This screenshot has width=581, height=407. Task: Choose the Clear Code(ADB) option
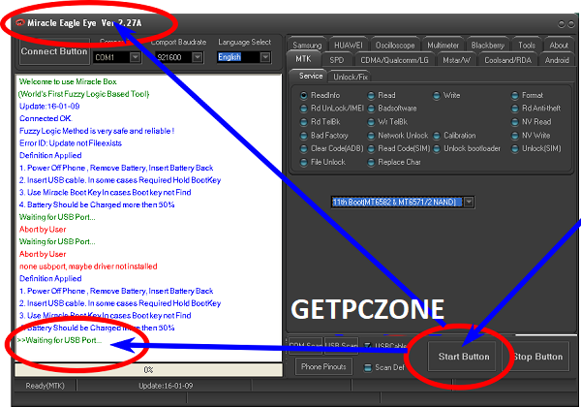pyautogui.click(x=303, y=148)
